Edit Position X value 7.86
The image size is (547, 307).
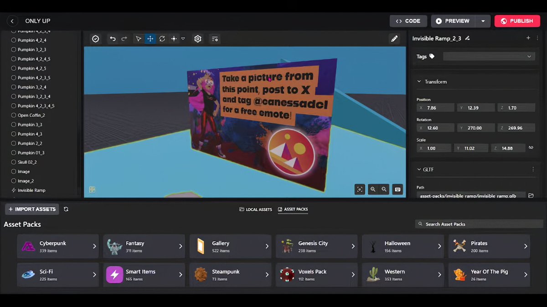(x=435, y=108)
